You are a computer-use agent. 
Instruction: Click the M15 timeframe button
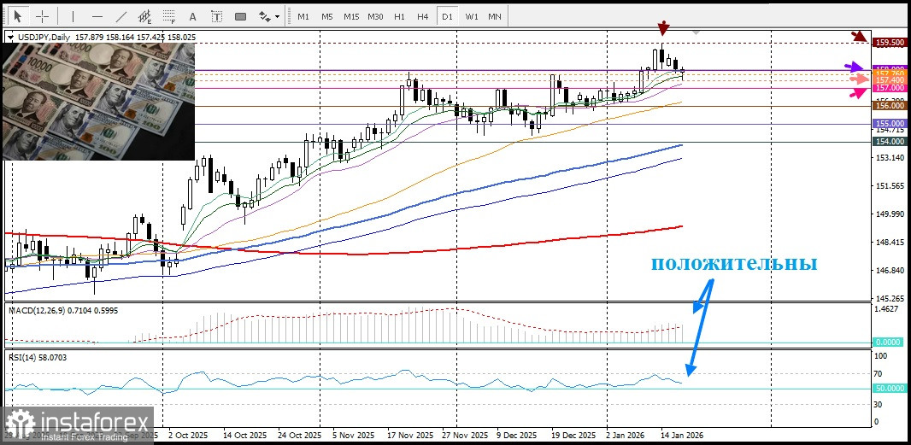[x=351, y=16]
